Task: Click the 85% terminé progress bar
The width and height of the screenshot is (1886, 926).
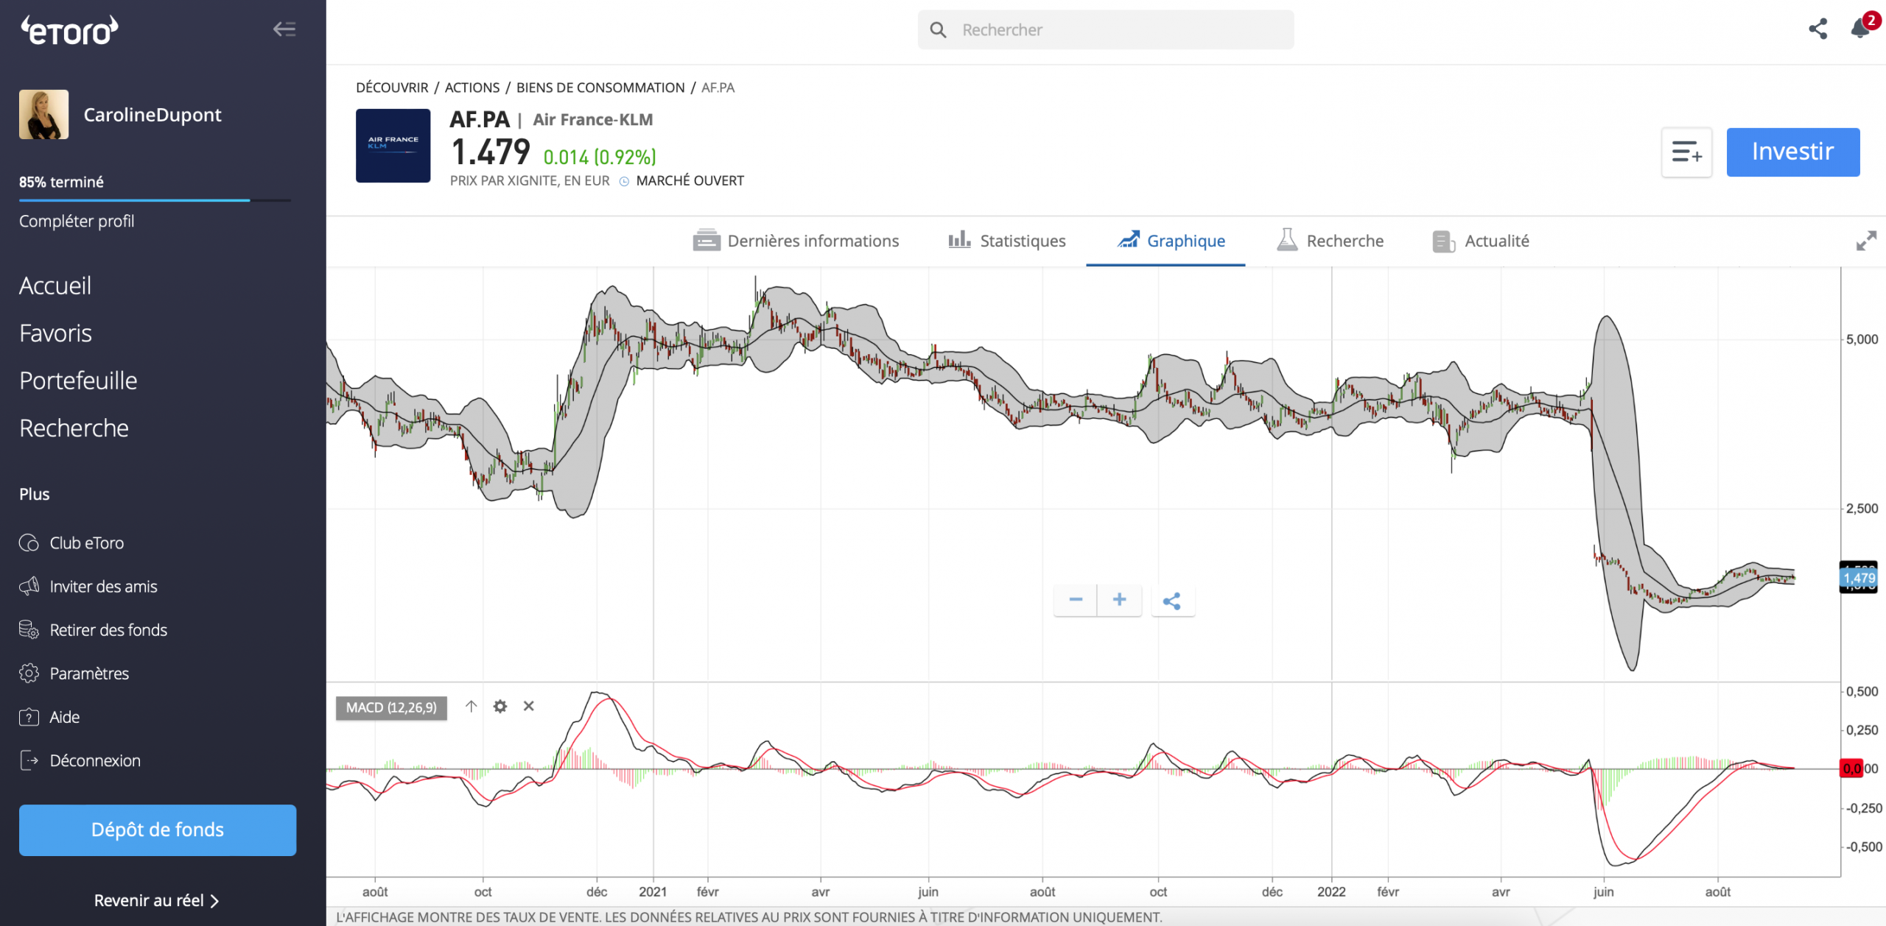Action: point(155,199)
